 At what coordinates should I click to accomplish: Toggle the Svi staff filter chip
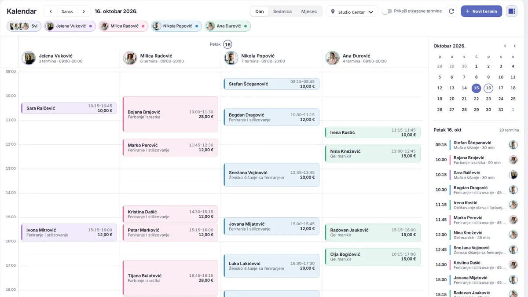point(24,26)
